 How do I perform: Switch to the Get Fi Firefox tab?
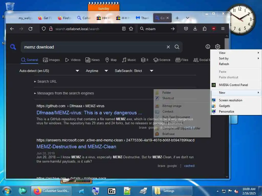point(45,18)
